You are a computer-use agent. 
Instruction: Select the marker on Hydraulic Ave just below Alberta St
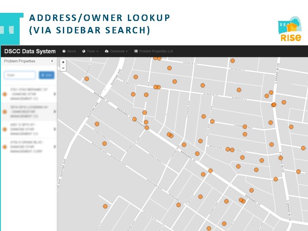tap(146, 95)
